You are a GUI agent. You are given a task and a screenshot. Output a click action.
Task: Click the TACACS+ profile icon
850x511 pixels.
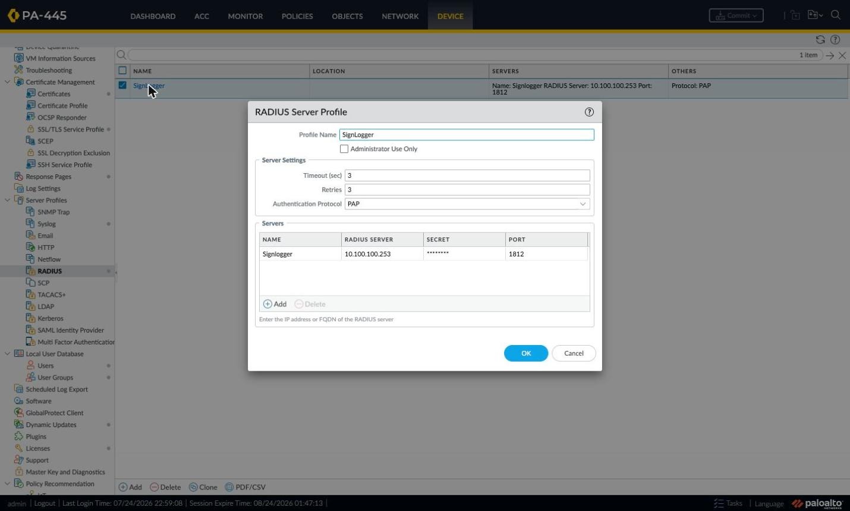tap(30, 294)
